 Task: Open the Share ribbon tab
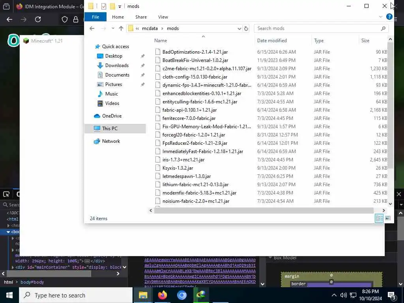pyautogui.click(x=141, y=17)
